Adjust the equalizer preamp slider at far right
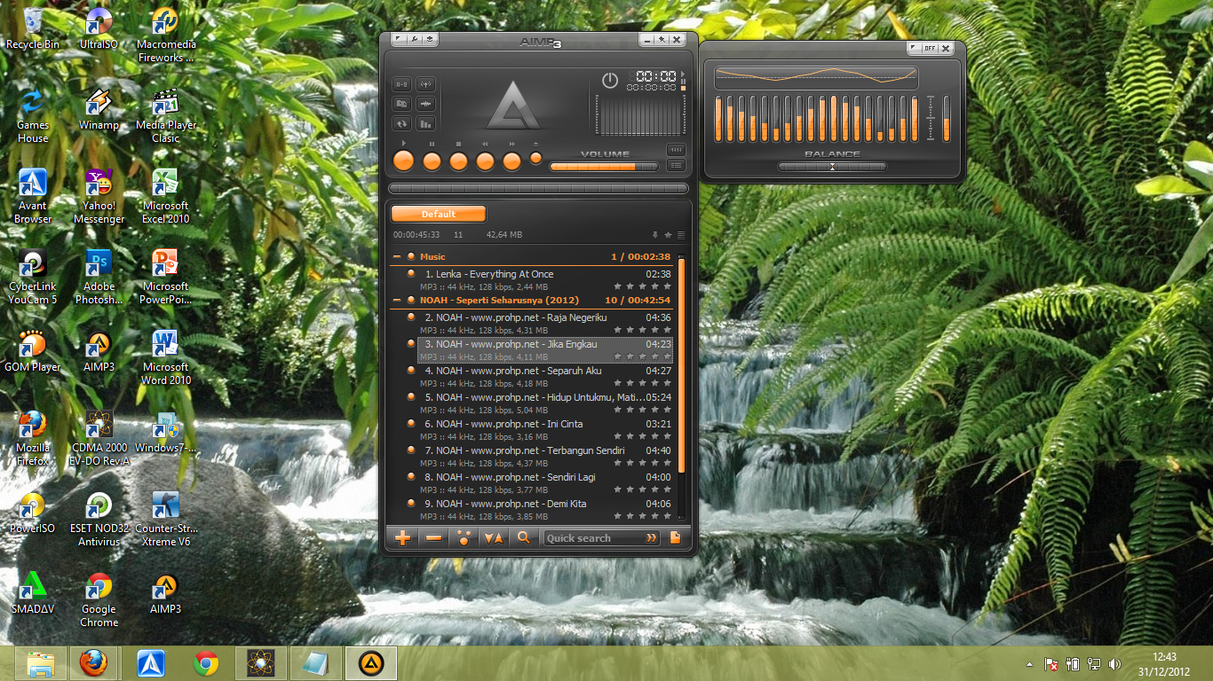1213x681 pixels. [x=947, y=119]
